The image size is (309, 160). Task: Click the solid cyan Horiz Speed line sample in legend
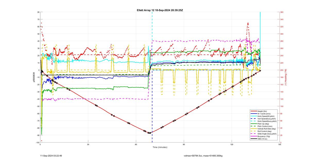tap(254, 116)
